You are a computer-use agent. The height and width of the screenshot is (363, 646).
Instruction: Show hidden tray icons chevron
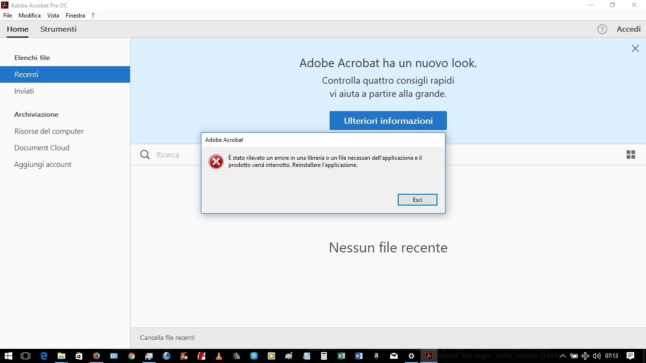pos(563,356)
